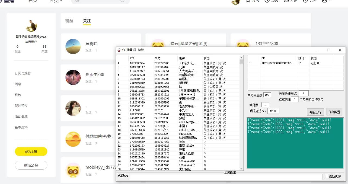Switch to the 关注 tab

[87, 21]
